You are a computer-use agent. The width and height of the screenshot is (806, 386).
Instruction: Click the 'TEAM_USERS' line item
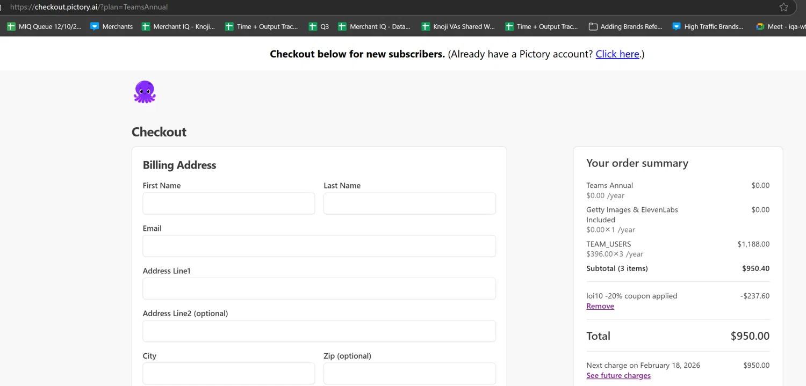click(x=609, y=244)
